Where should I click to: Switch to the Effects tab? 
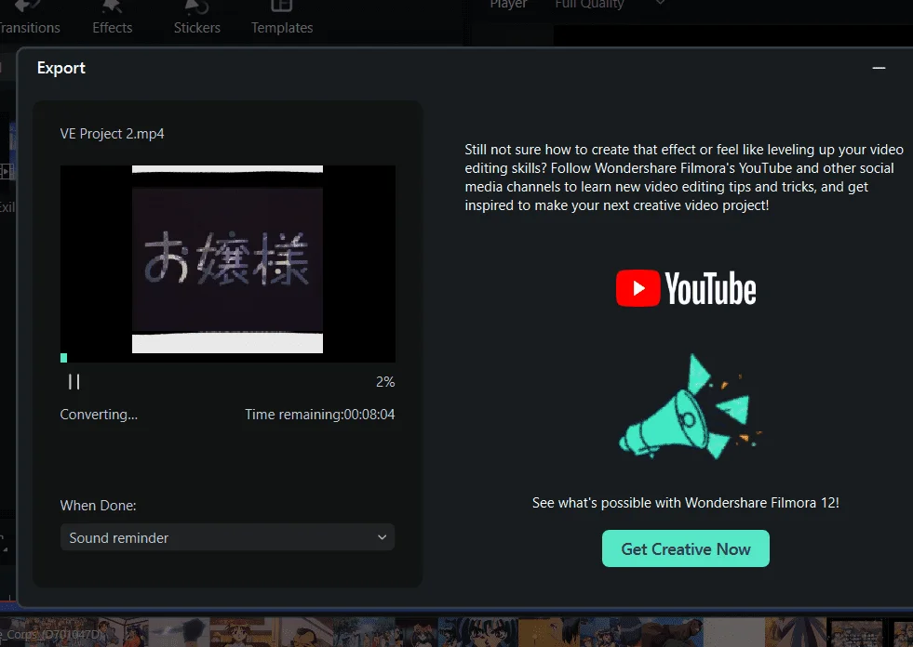[x=113, y=18]
